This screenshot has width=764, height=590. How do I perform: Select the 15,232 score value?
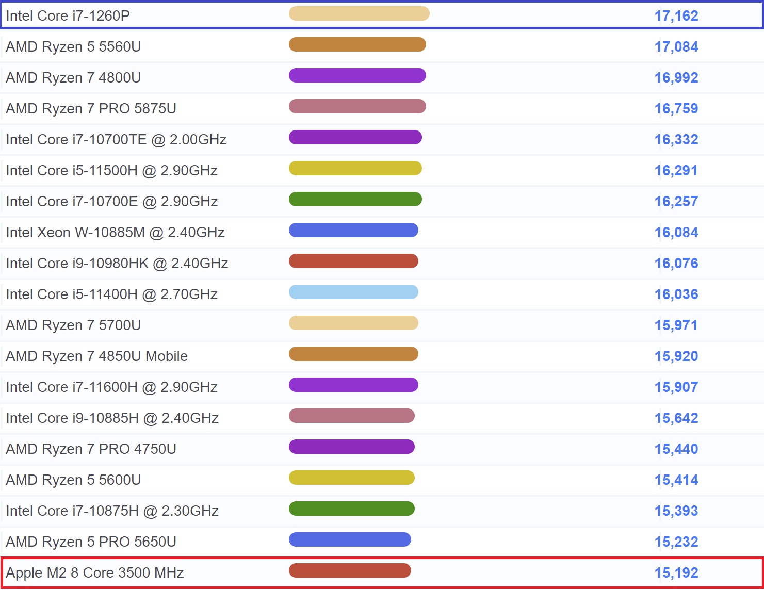pos(676,542)
